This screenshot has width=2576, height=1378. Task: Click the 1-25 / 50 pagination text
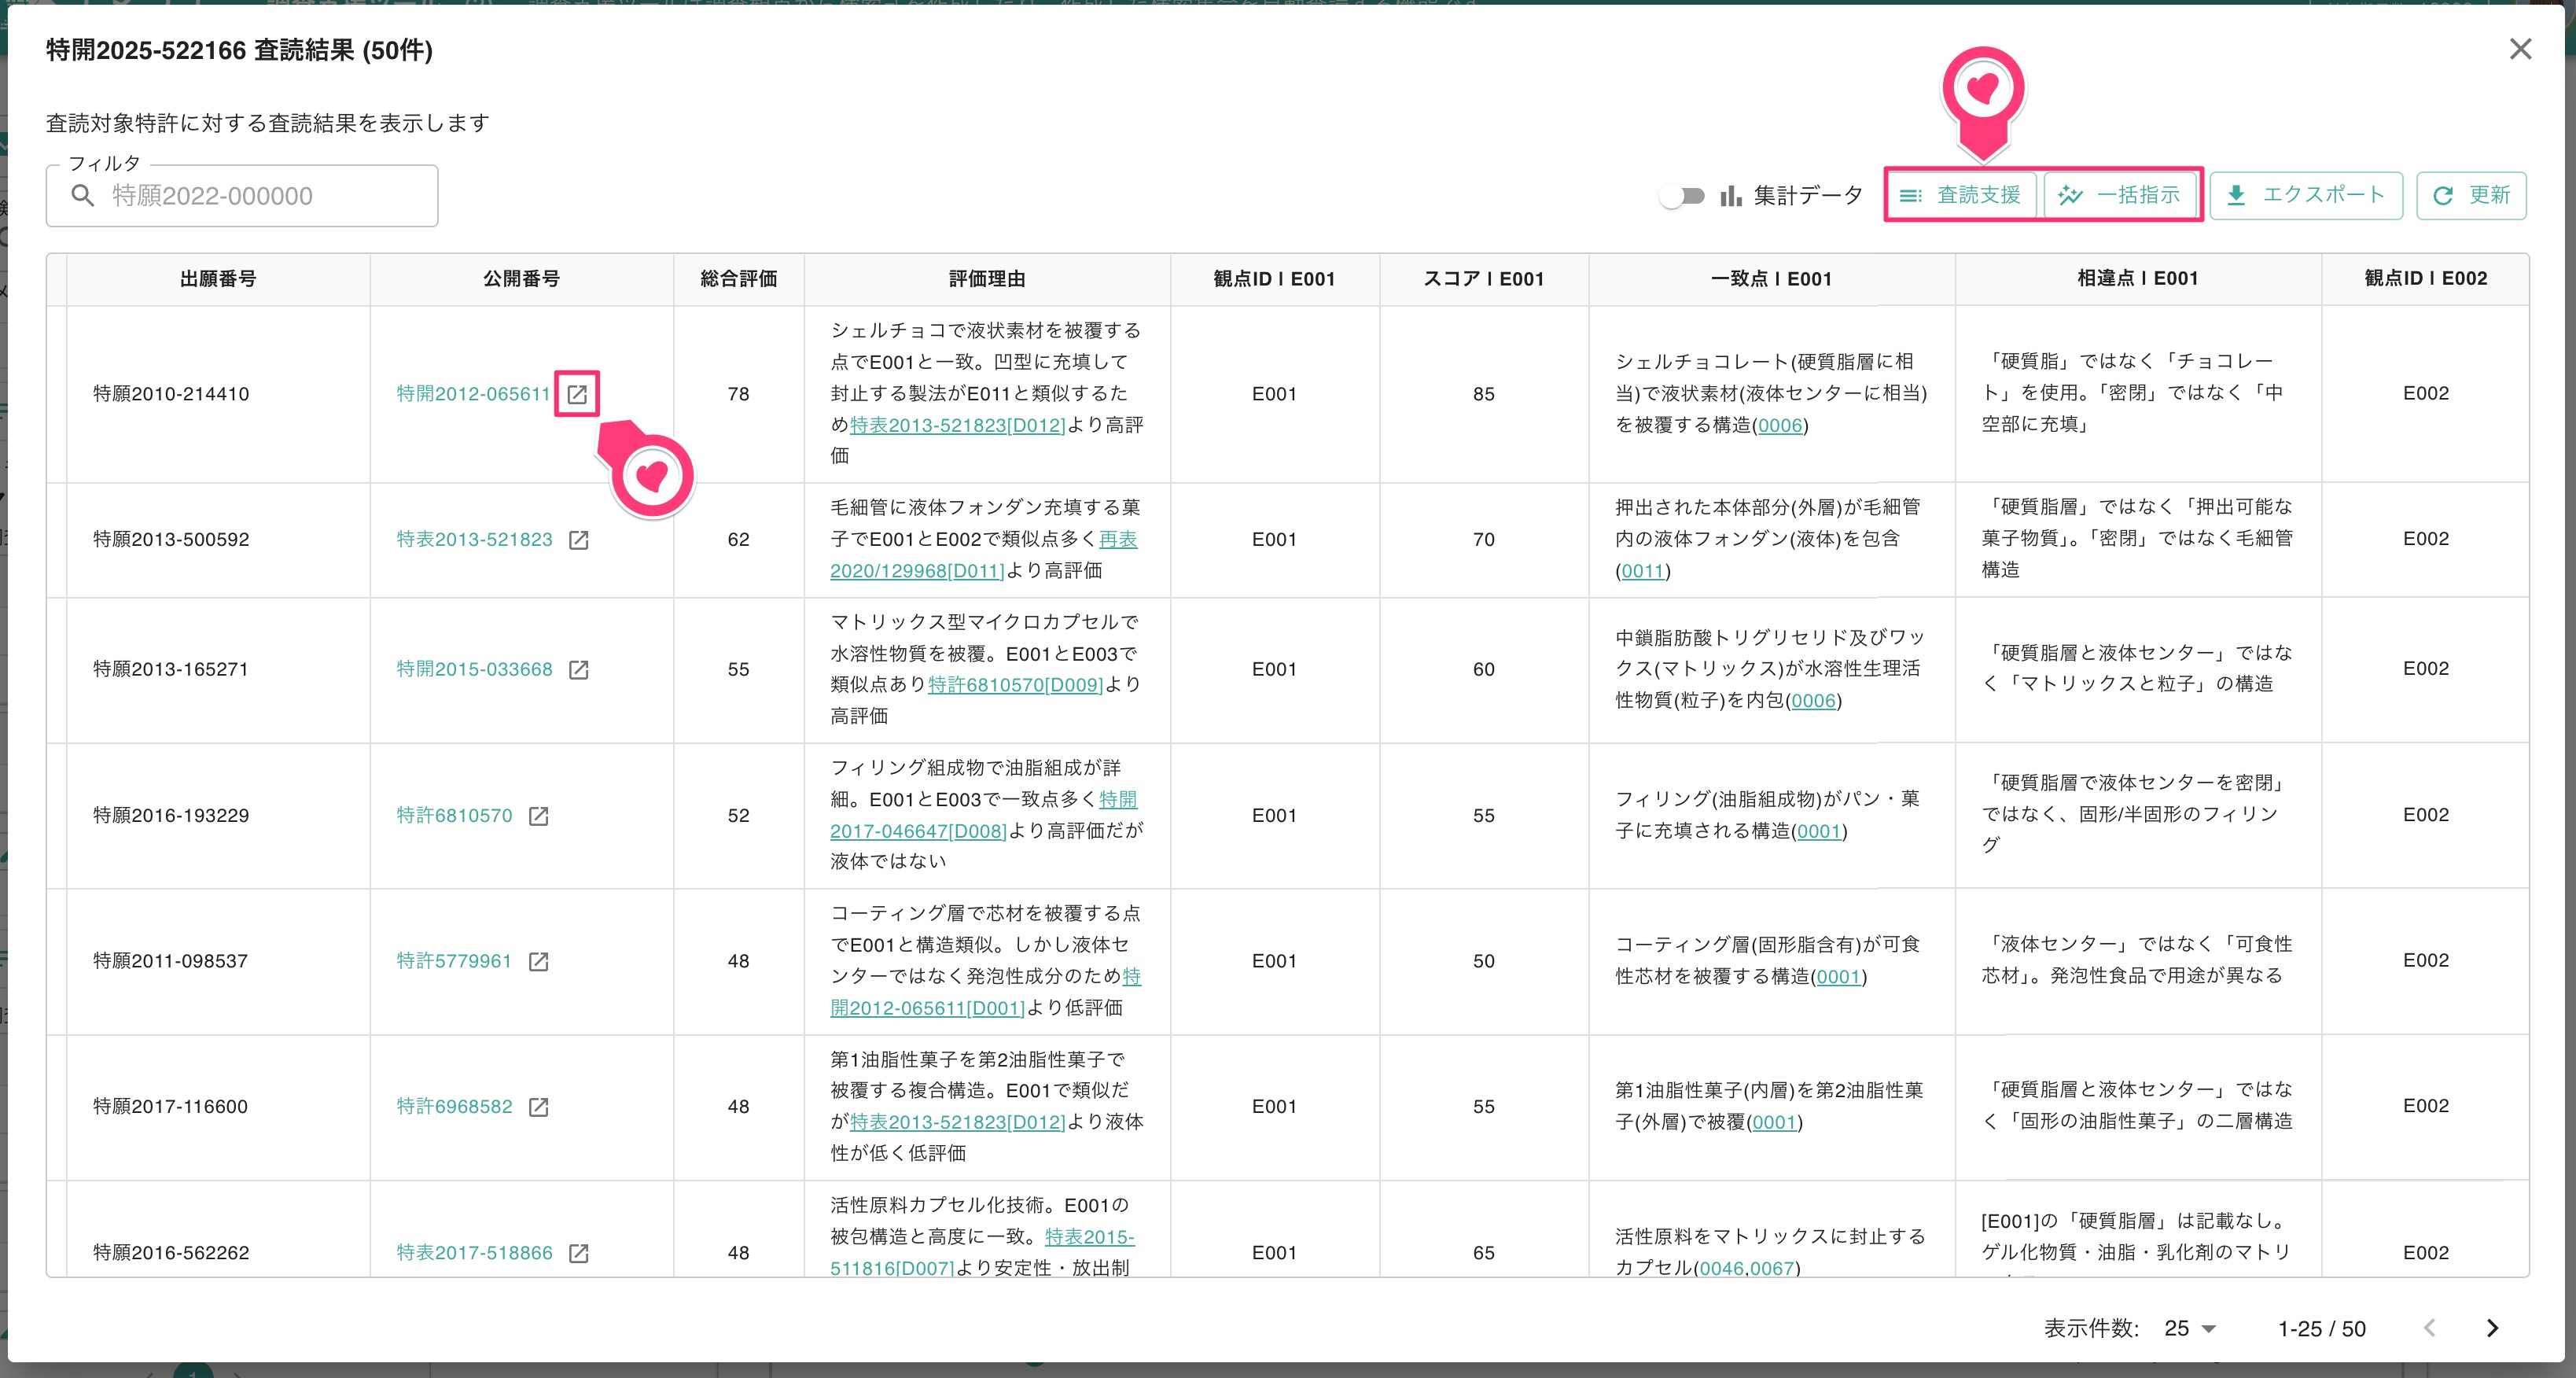[2321, 1329]
